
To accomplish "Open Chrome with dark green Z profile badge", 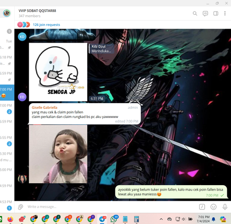I will (x=56, y=219).
